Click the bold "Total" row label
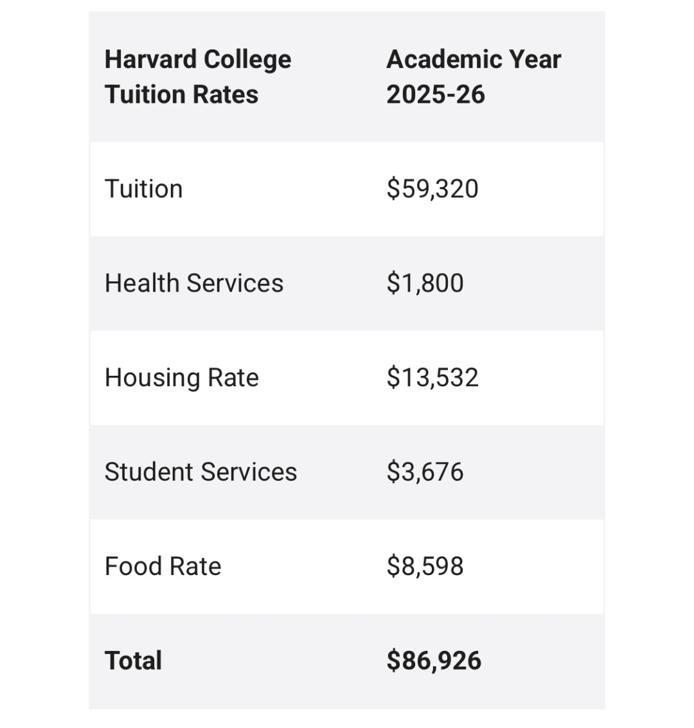This screenshot has width=694, height=728. coord(133,661)
